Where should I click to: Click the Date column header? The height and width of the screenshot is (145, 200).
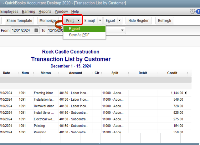[x=7, y=73]
